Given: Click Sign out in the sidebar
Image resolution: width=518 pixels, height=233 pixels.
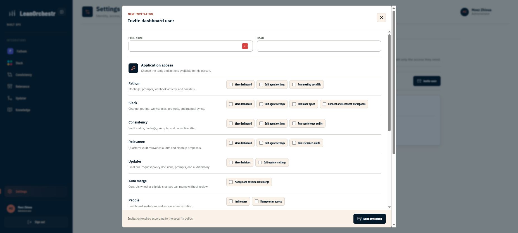Looking at the screenshot, I should [x=36, y=222].
